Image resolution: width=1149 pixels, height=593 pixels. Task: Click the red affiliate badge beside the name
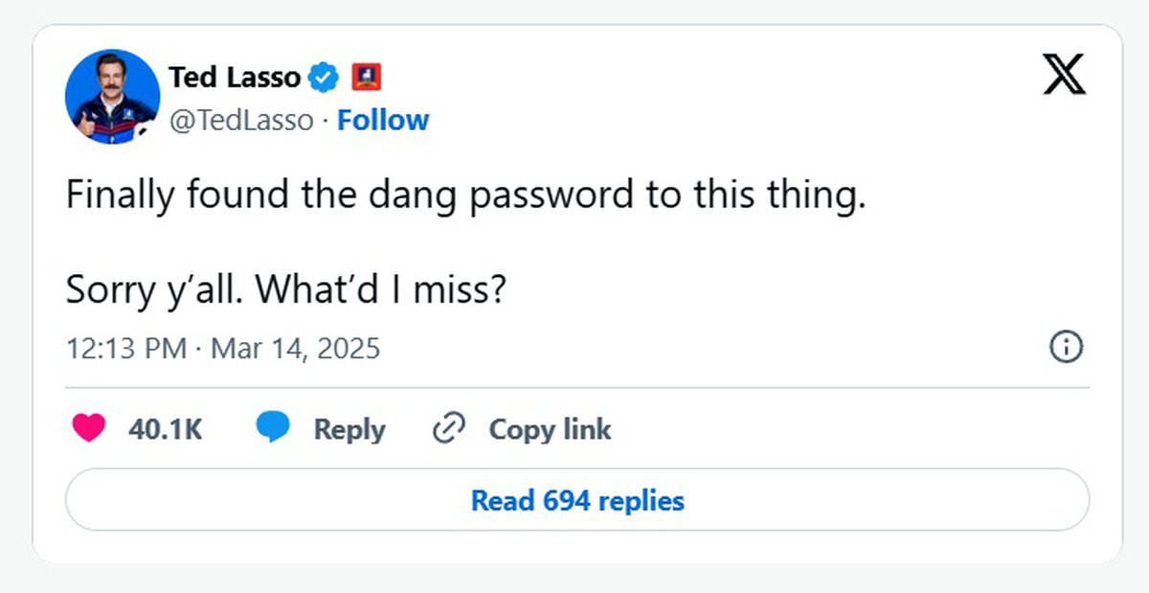(367, 77)
